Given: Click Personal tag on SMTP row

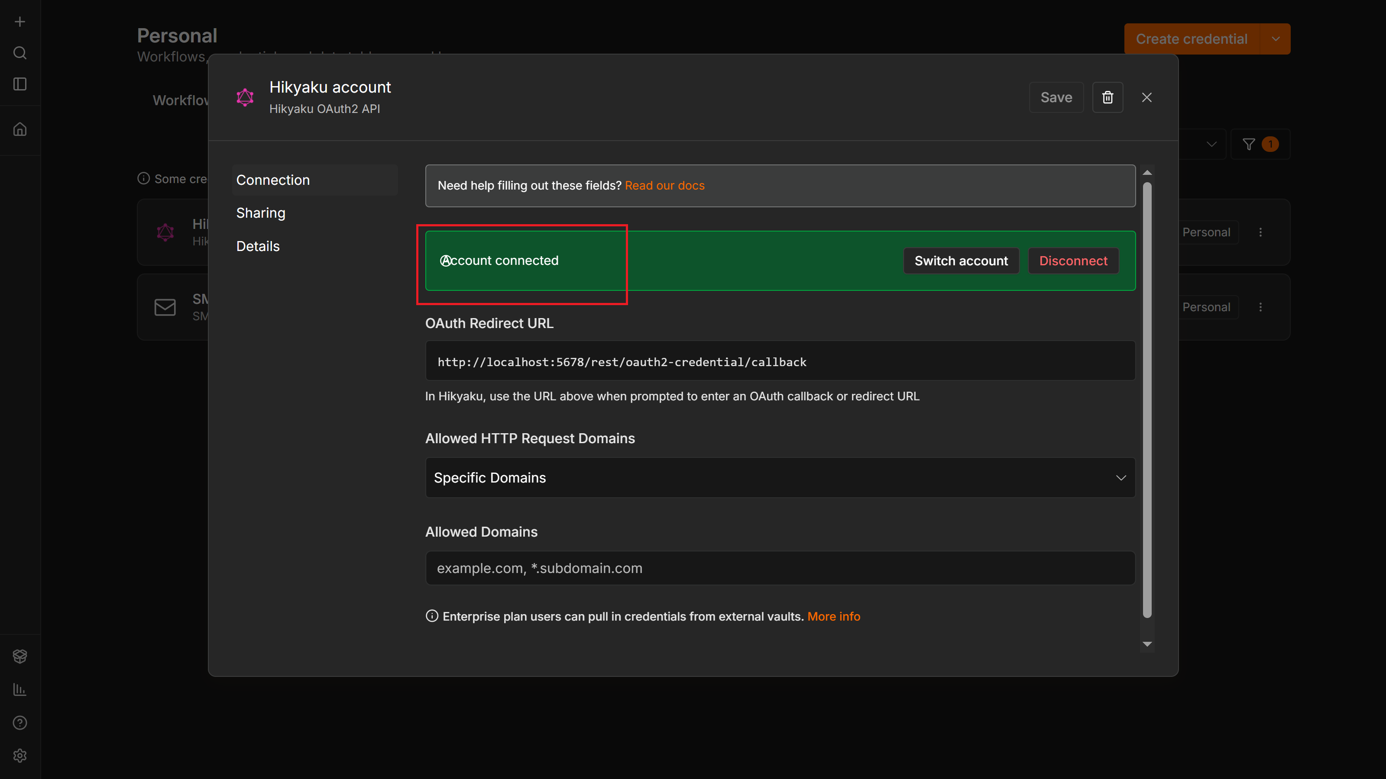Looking at the screenshot, I should [x=1206, y=307].
